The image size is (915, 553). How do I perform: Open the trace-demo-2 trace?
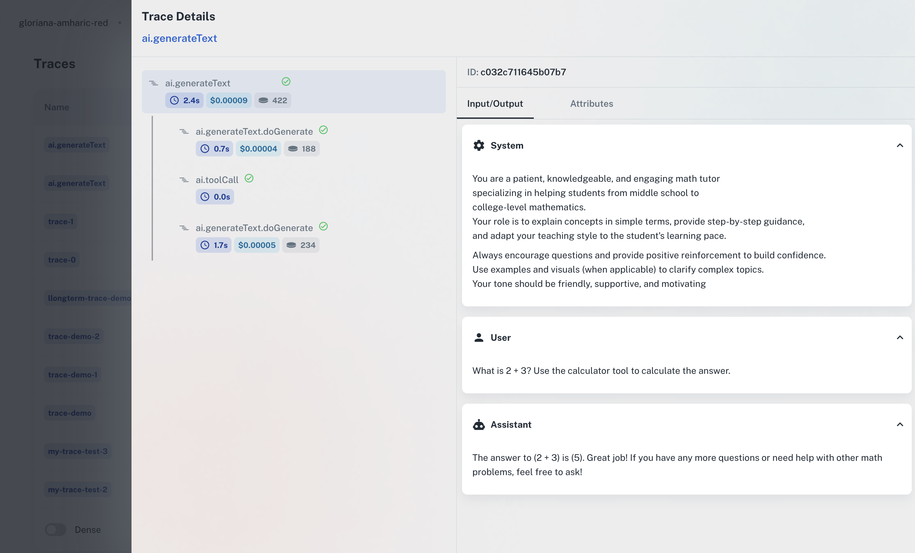click(x=73, y=336)
